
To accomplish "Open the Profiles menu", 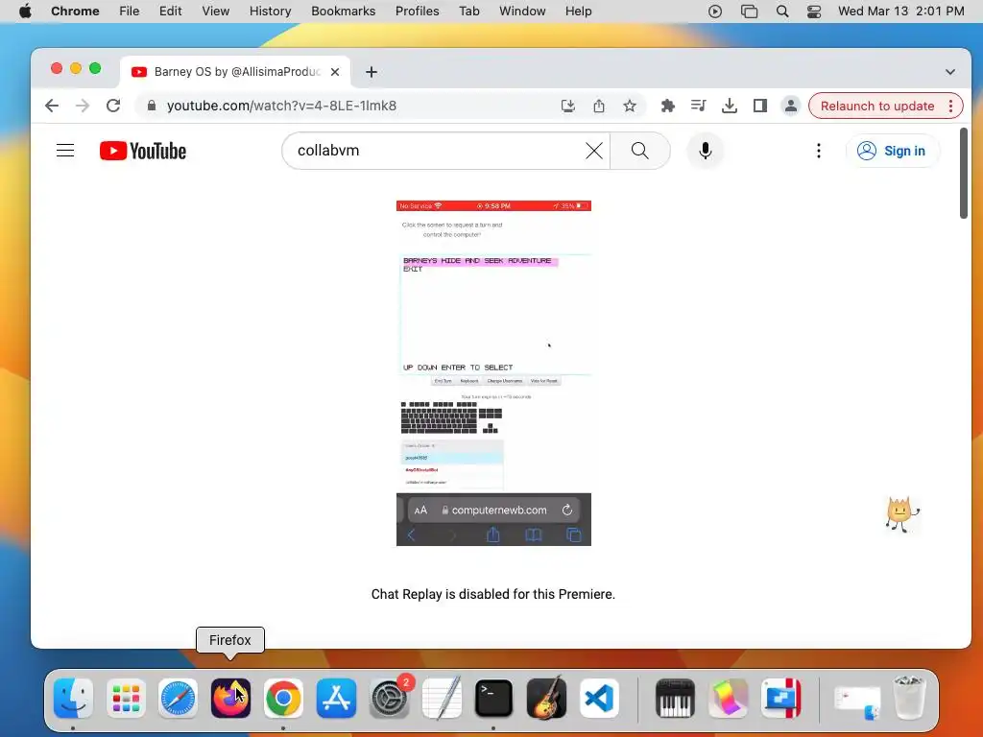I will [417, 12].
